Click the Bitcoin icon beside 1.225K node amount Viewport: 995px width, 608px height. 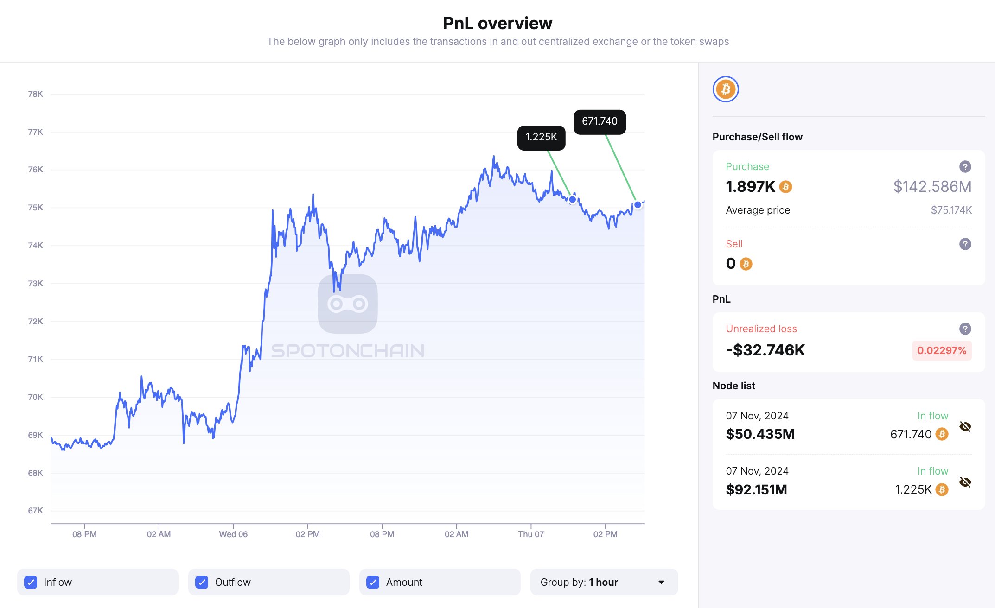tap(942, 490)
